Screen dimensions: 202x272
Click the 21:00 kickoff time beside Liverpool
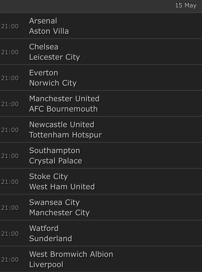click(x=10, y=260)
